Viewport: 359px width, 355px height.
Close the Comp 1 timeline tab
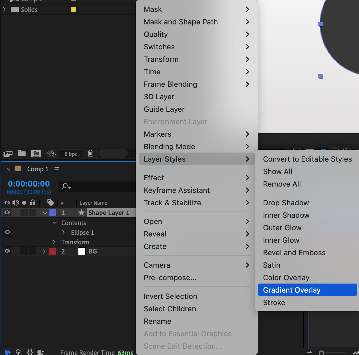point(8,169)
